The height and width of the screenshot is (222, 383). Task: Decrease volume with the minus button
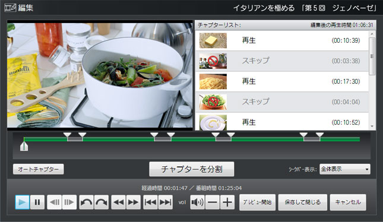tap(213, 202)
